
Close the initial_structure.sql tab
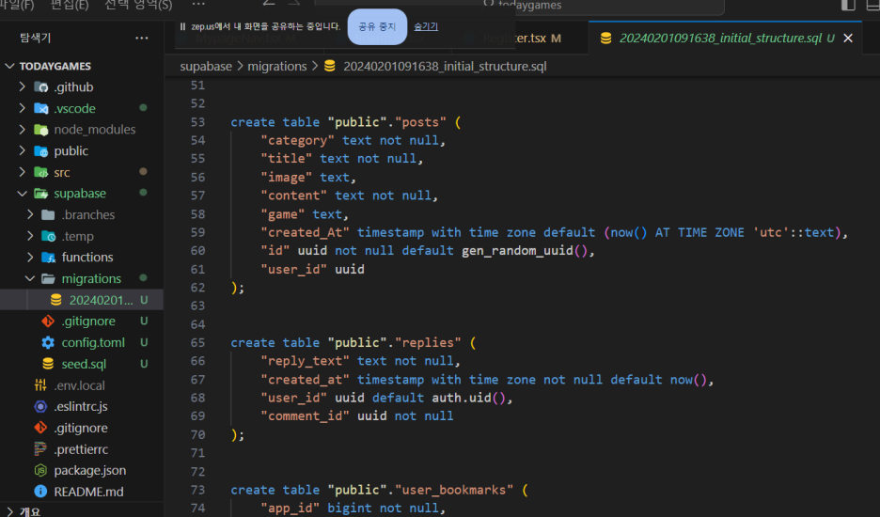click(x=848, y=39)
